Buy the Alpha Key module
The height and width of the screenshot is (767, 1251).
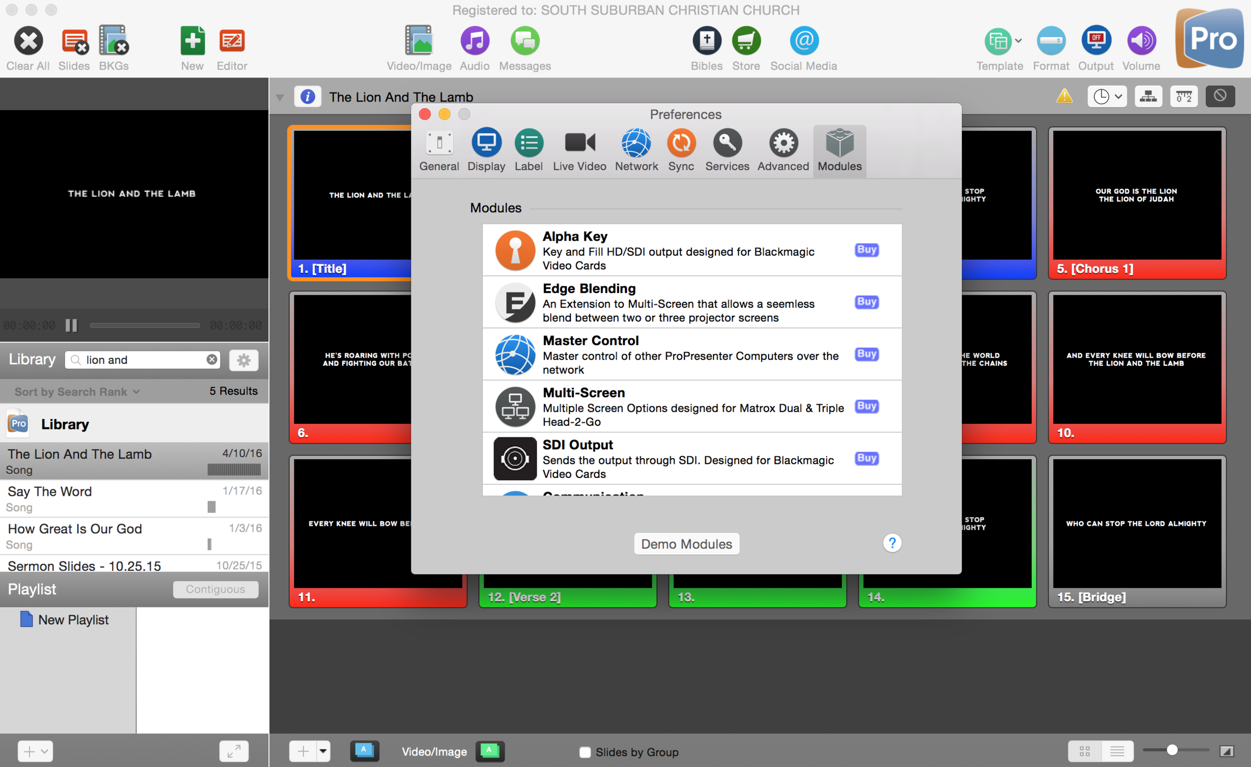(866, 250)
